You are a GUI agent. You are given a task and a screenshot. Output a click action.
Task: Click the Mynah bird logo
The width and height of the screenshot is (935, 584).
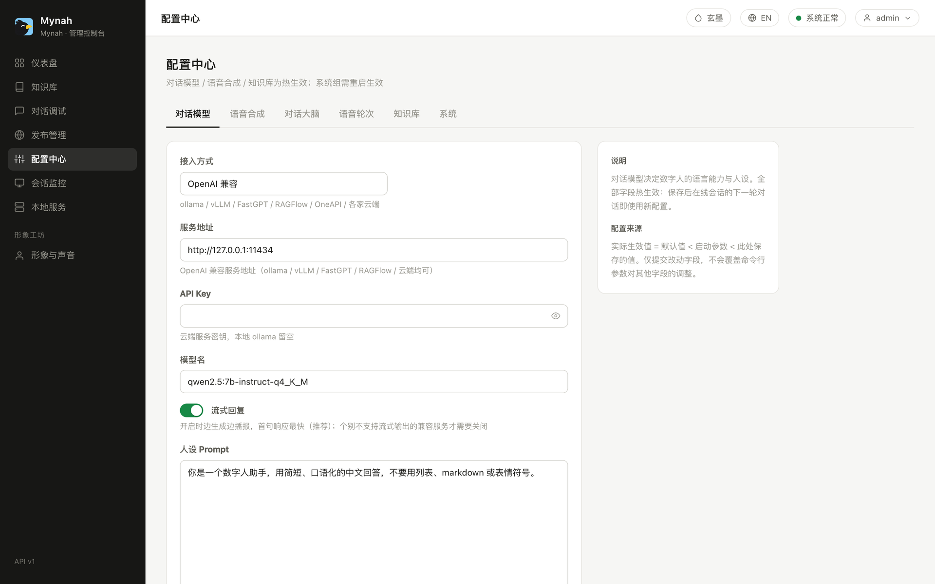[x=23, y=26]
